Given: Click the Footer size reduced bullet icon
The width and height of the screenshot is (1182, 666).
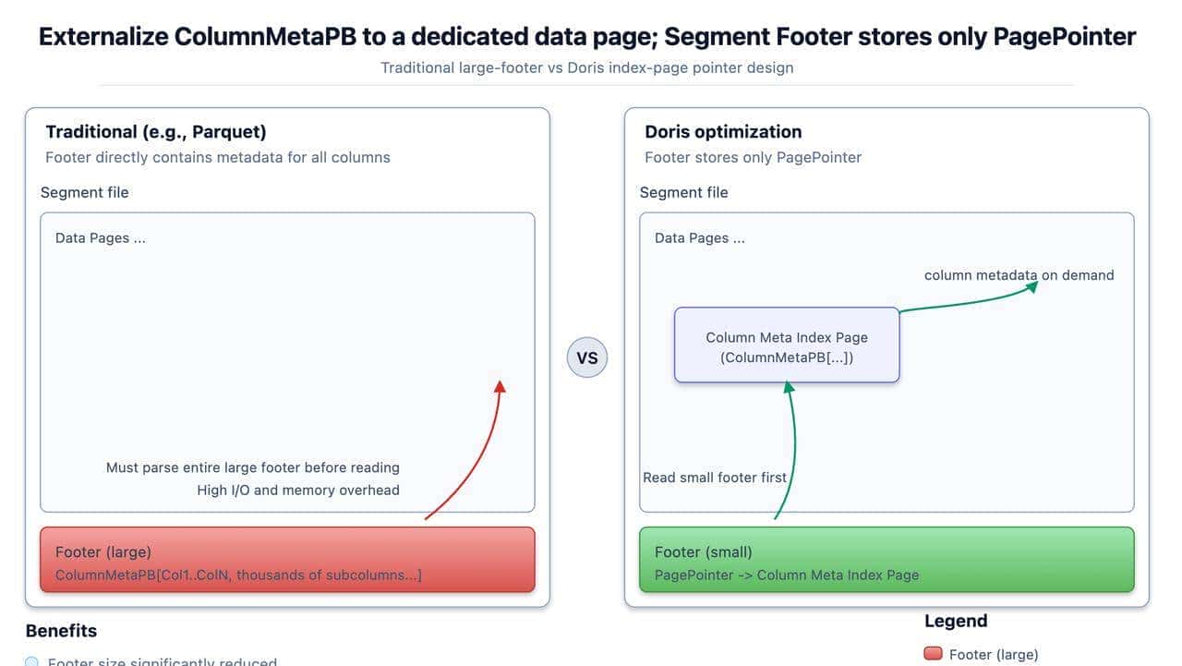Looking at the screenshot, I should coord(32,661).
